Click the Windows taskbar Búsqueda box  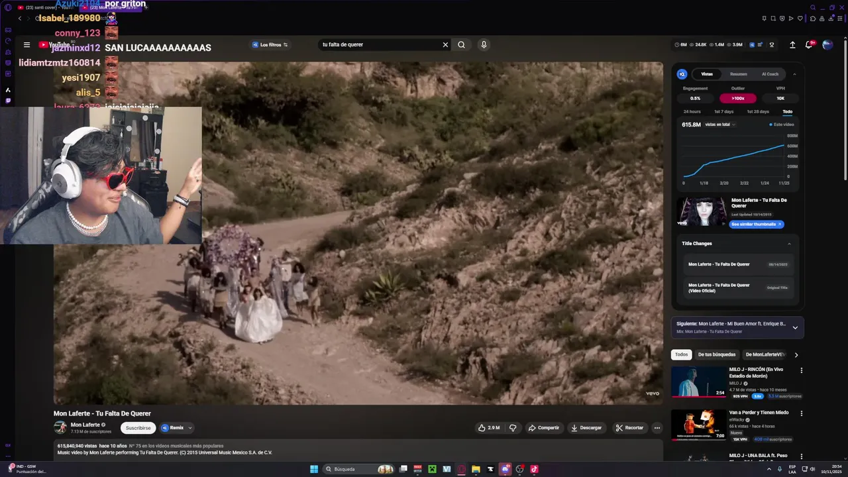click(x=360, y=469)
